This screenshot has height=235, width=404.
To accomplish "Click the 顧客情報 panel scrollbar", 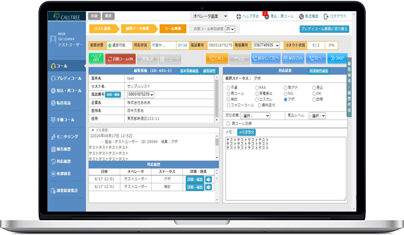I will pos(216,98).
